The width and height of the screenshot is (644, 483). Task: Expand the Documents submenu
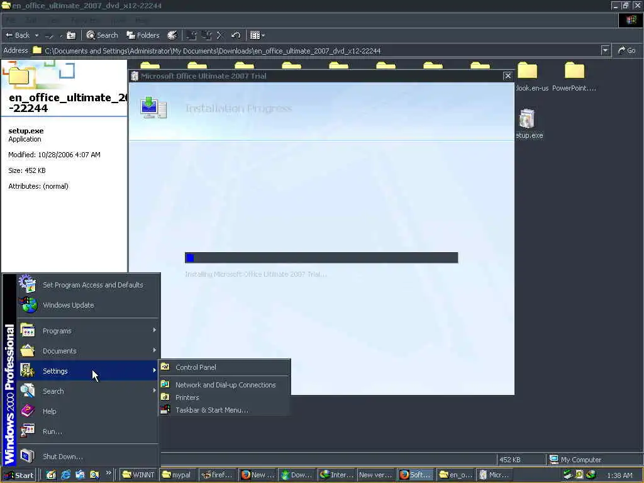tap(88, 351)
